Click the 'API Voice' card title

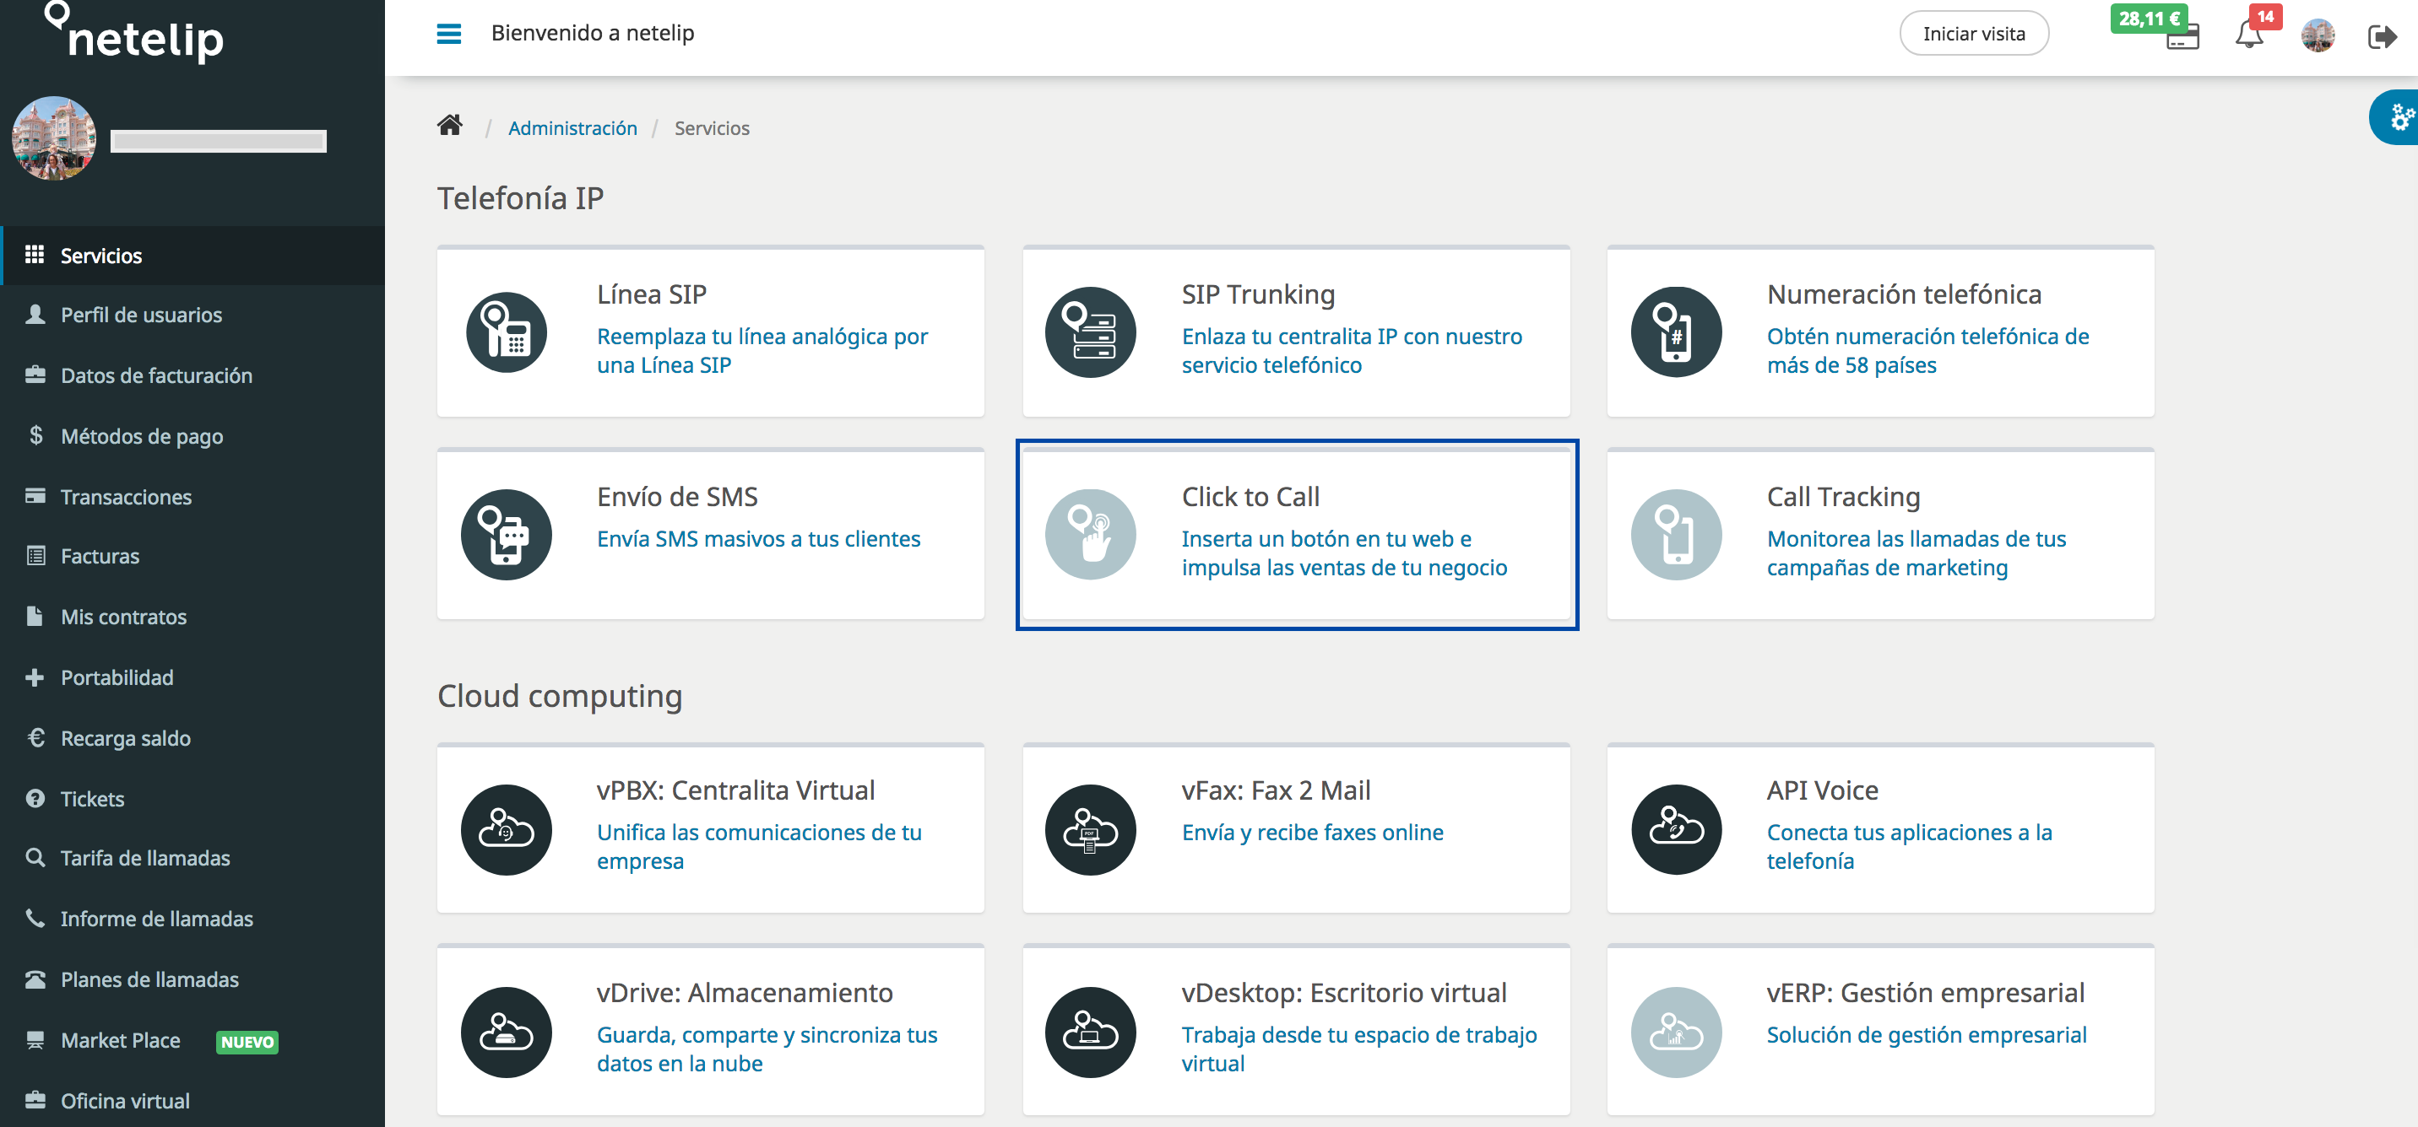coord(1822,790)
